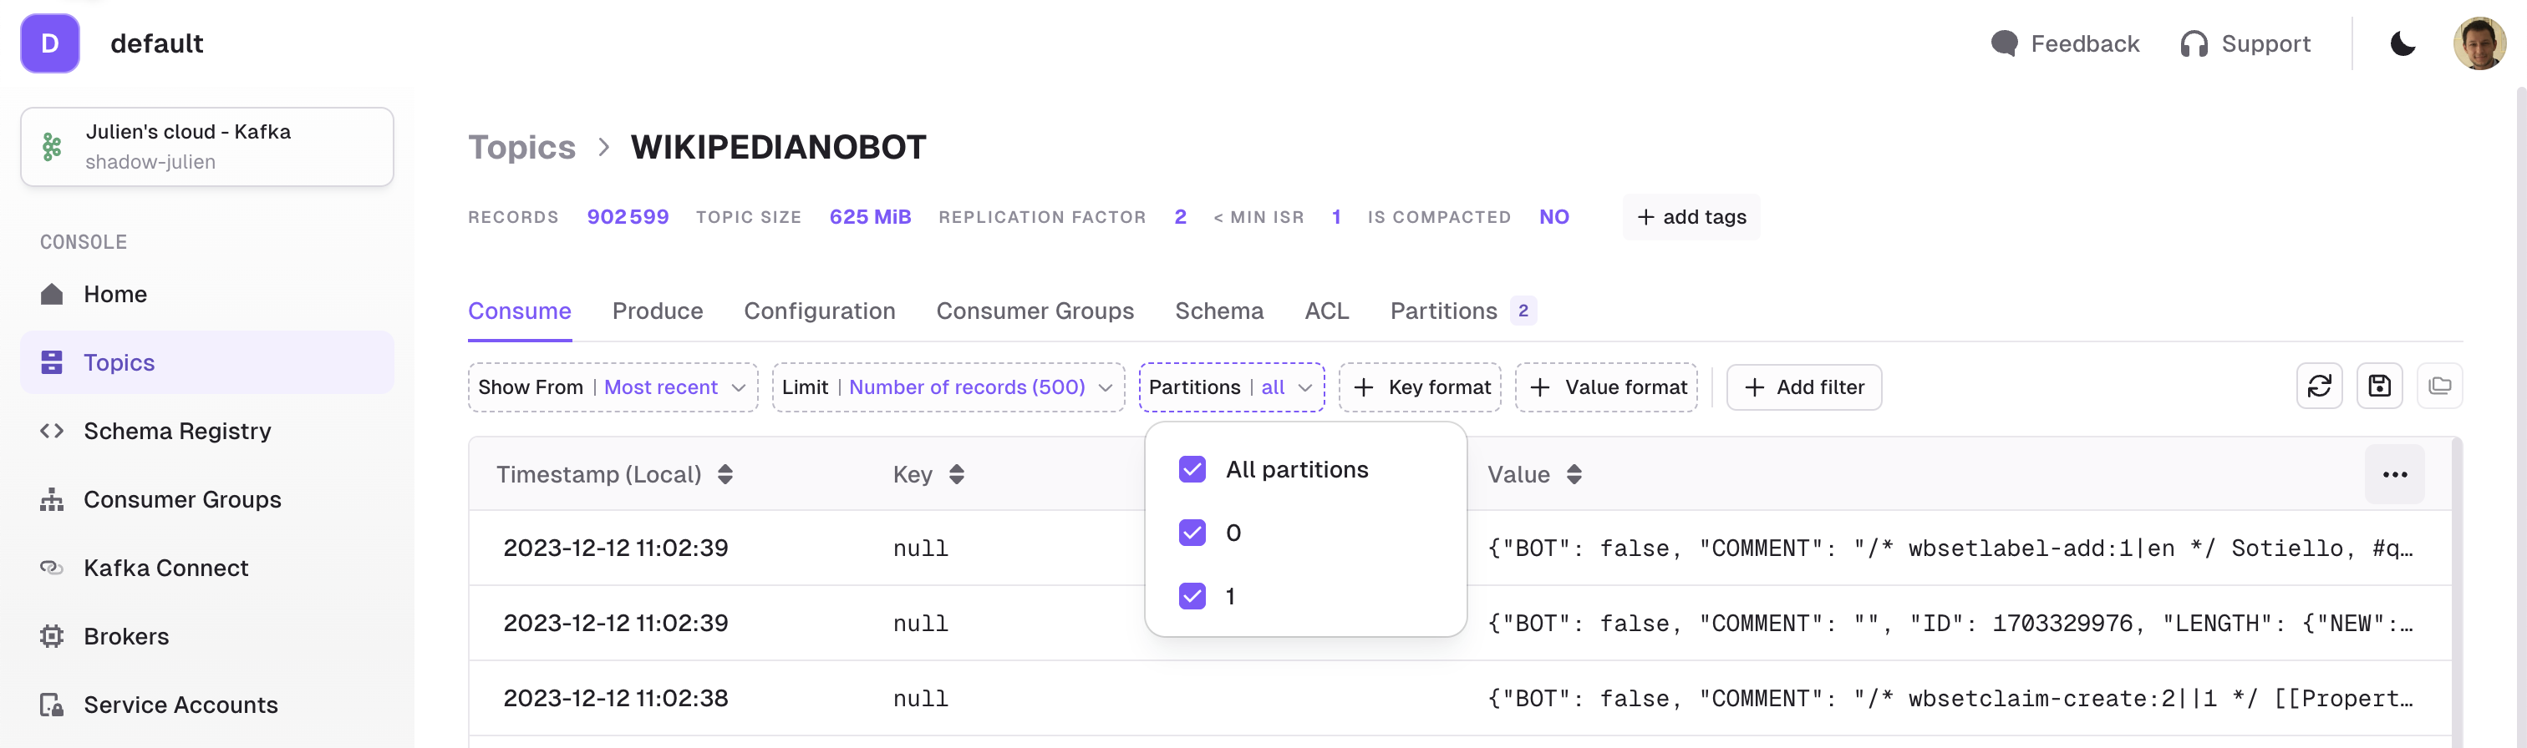Sort by Timestamp (Local) column arrows
The height and width of the screenshot is (748, 2527).
[x=725, y=474]
